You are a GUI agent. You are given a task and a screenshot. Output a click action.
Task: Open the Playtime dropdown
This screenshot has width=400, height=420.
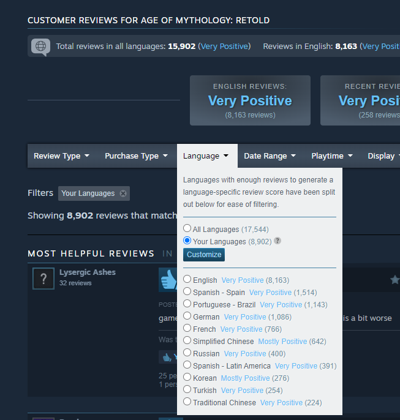332,156
